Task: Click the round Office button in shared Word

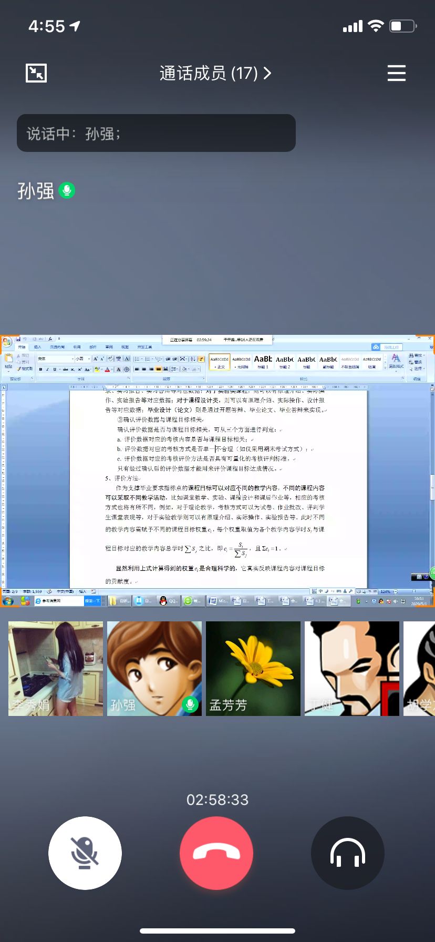Action: tap(7, 343)
